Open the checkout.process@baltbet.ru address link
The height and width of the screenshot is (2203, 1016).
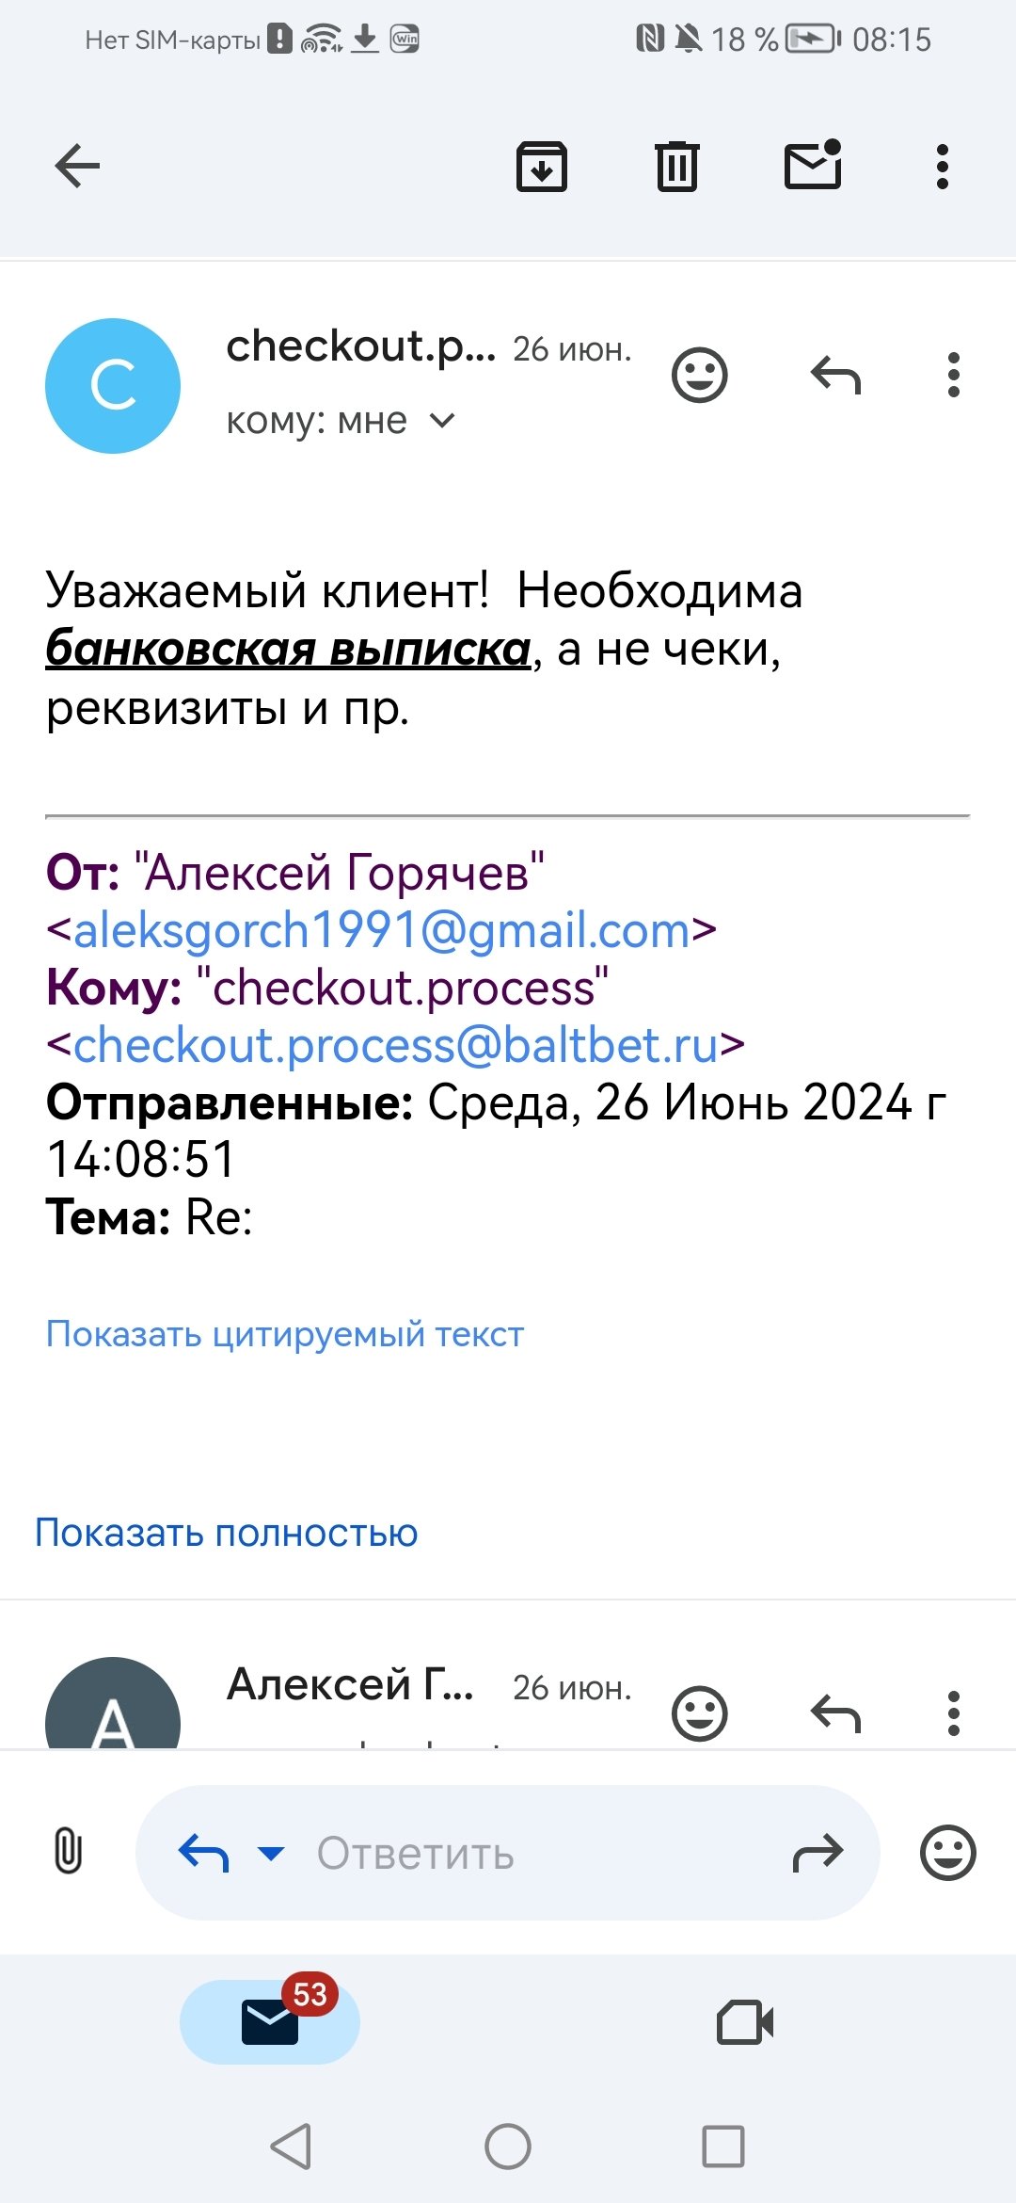[x=395, y=1045]
